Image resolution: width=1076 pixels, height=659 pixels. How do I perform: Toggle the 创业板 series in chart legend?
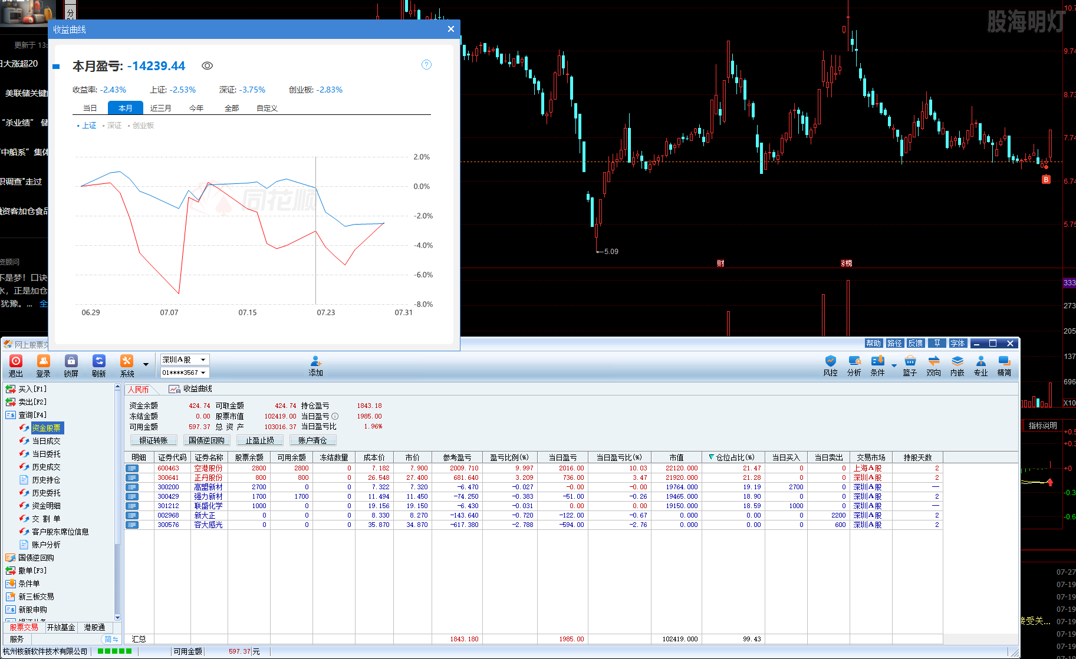click(x=141, y=126)
